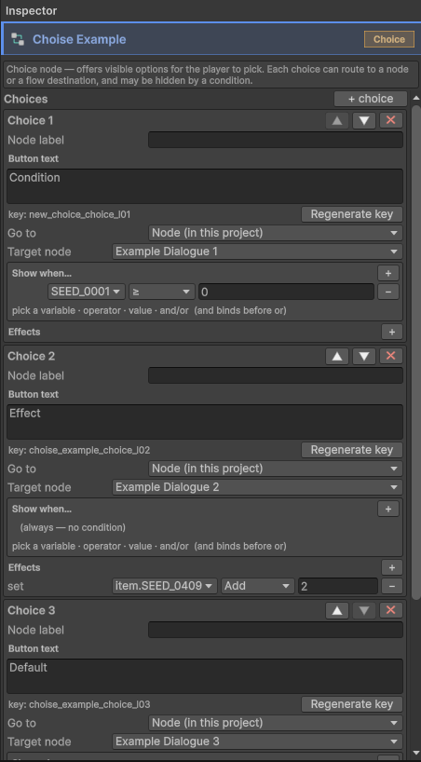
Task: Click the text key: choise_example_choice_l03
Action: 79,704
